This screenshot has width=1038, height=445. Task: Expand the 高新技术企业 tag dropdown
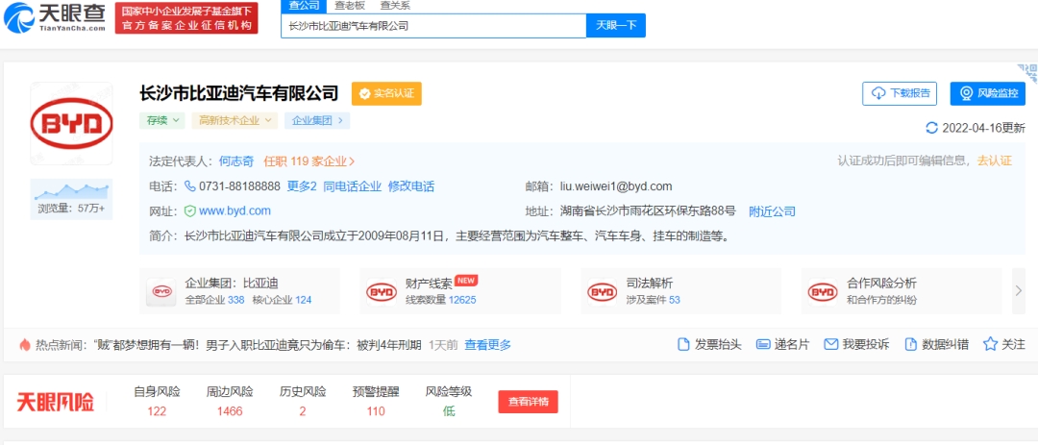[235, 120]
